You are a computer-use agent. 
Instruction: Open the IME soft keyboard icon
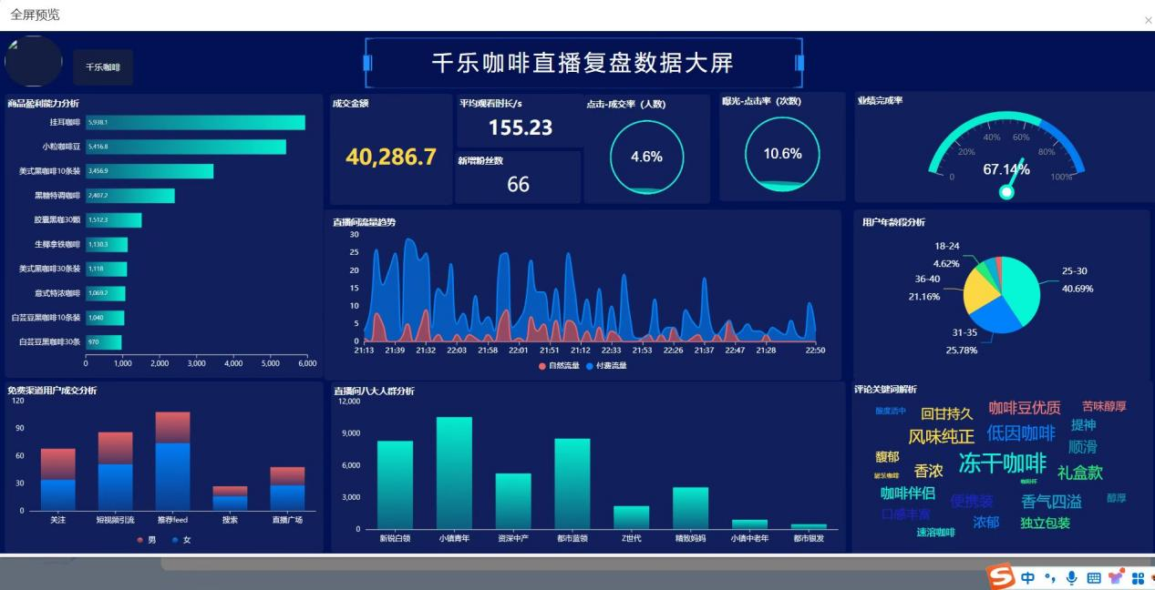click(x=1094, y=577)
